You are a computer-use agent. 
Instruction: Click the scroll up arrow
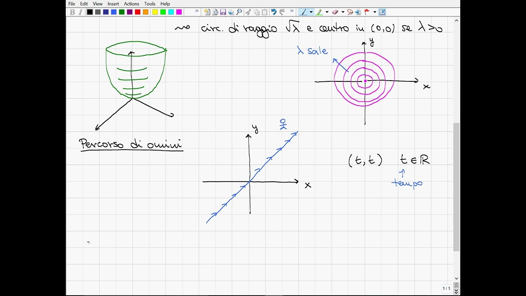457,20
